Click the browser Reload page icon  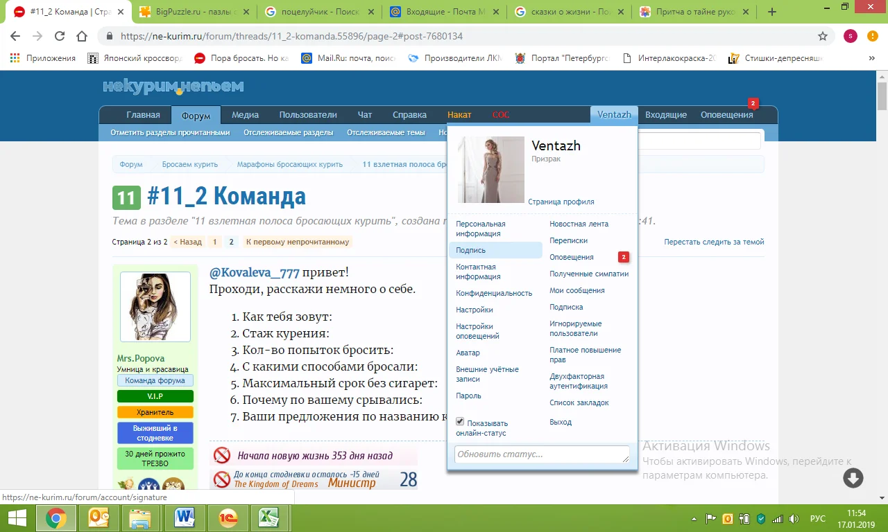click(60, 36)
